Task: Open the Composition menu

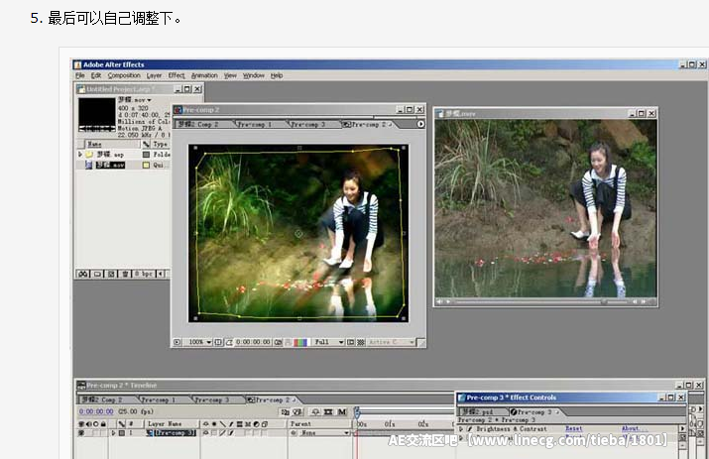Action: tap(123, 75)
